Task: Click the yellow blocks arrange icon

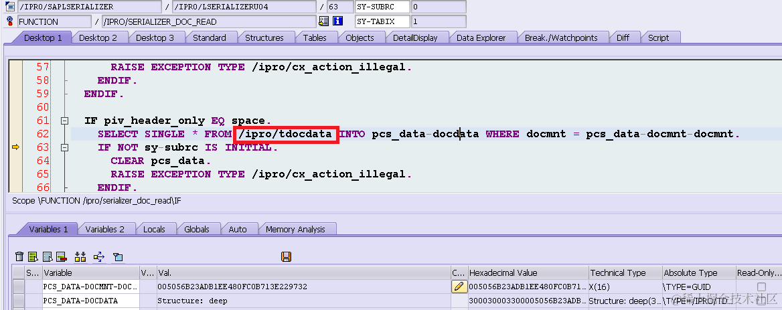Action: coord(80,256)
